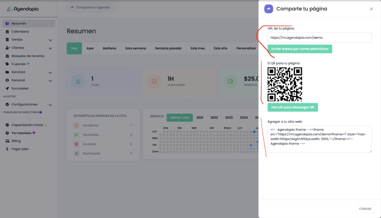The height and width of the screenshot is (218, 381).
Task: Close the Comparte tu página panel
Action: tap(371, 9)
